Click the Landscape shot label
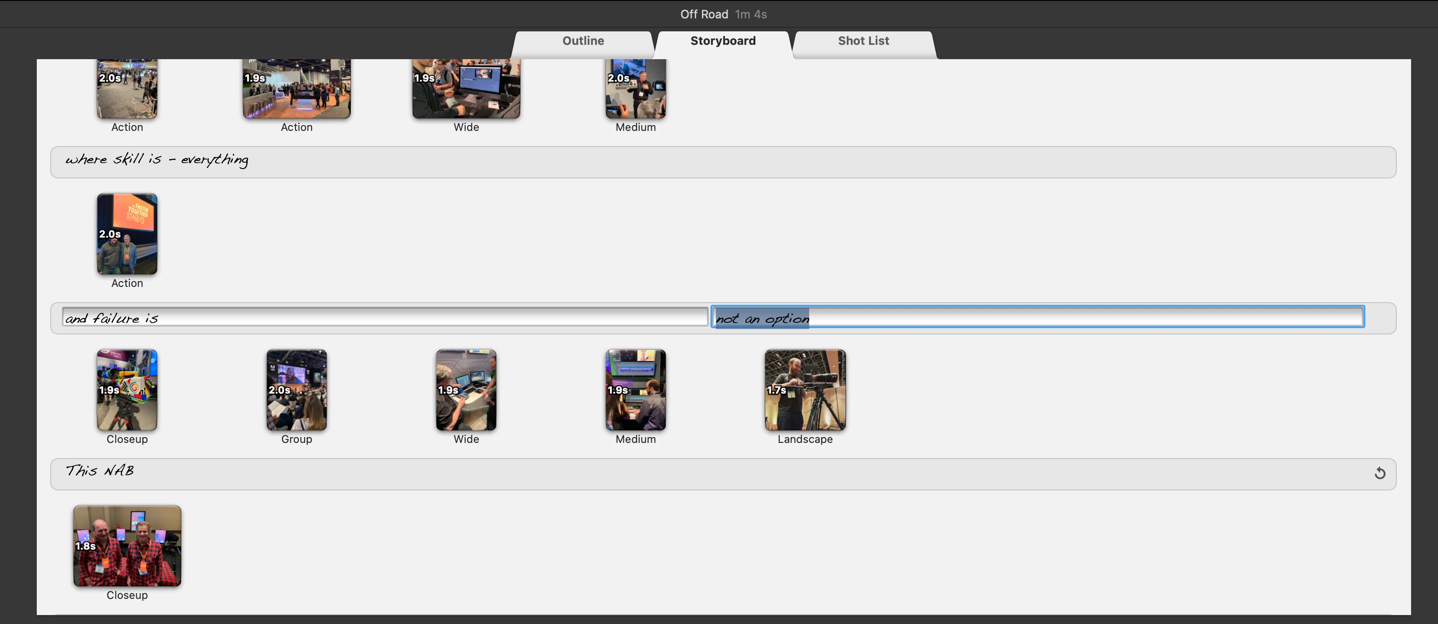Screen dimensions: 1438x624 pos(805,439)
